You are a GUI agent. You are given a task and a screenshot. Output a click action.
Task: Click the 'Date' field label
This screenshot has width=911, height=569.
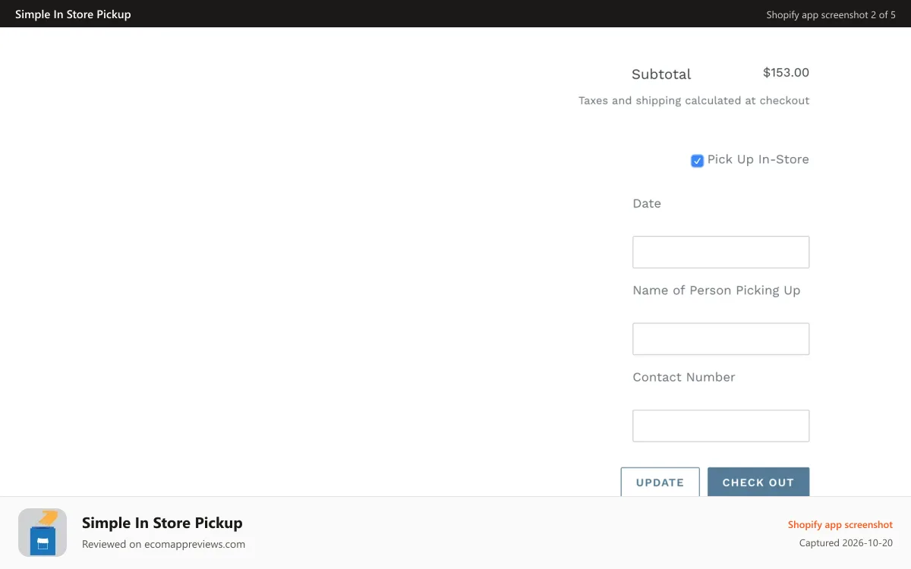click(647, 203)
